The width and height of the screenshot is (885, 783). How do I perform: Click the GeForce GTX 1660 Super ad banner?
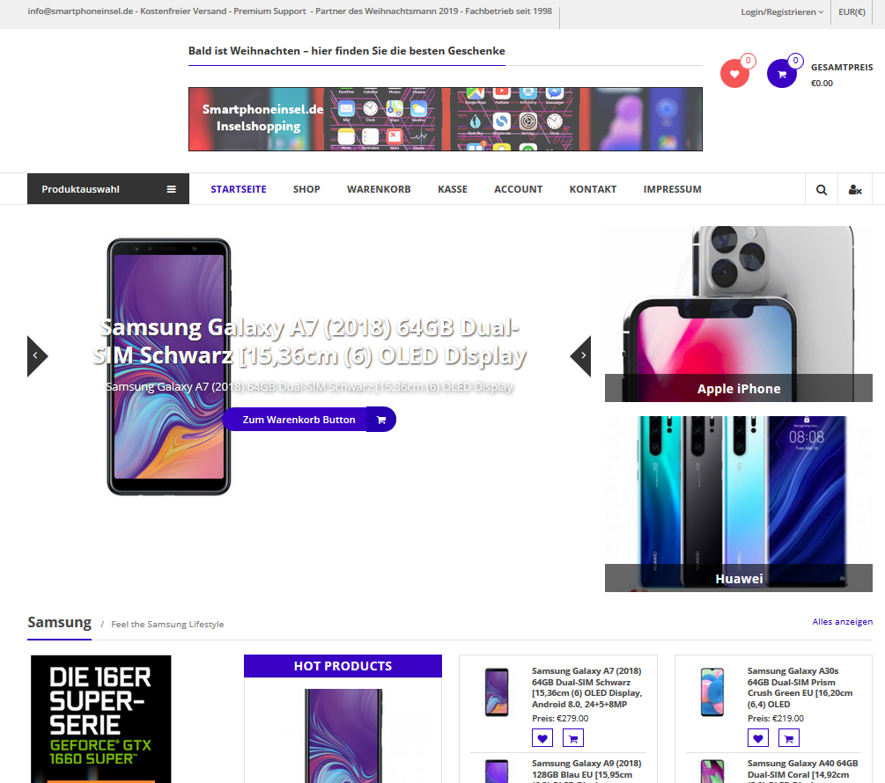(x=101, y=719)
